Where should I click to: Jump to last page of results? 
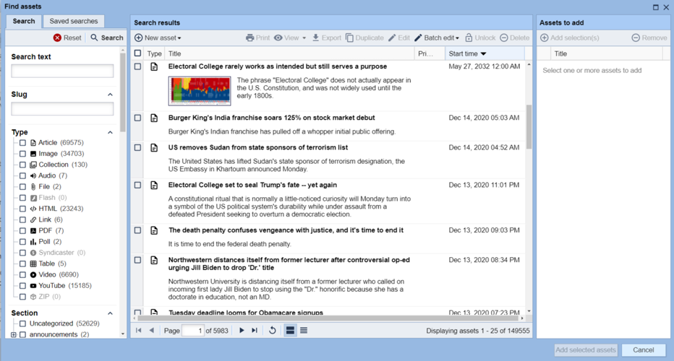pyautogui.click(x=255, y=331)
